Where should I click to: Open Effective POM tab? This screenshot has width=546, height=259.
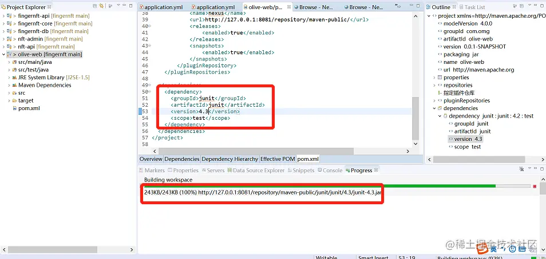point(278,159)
